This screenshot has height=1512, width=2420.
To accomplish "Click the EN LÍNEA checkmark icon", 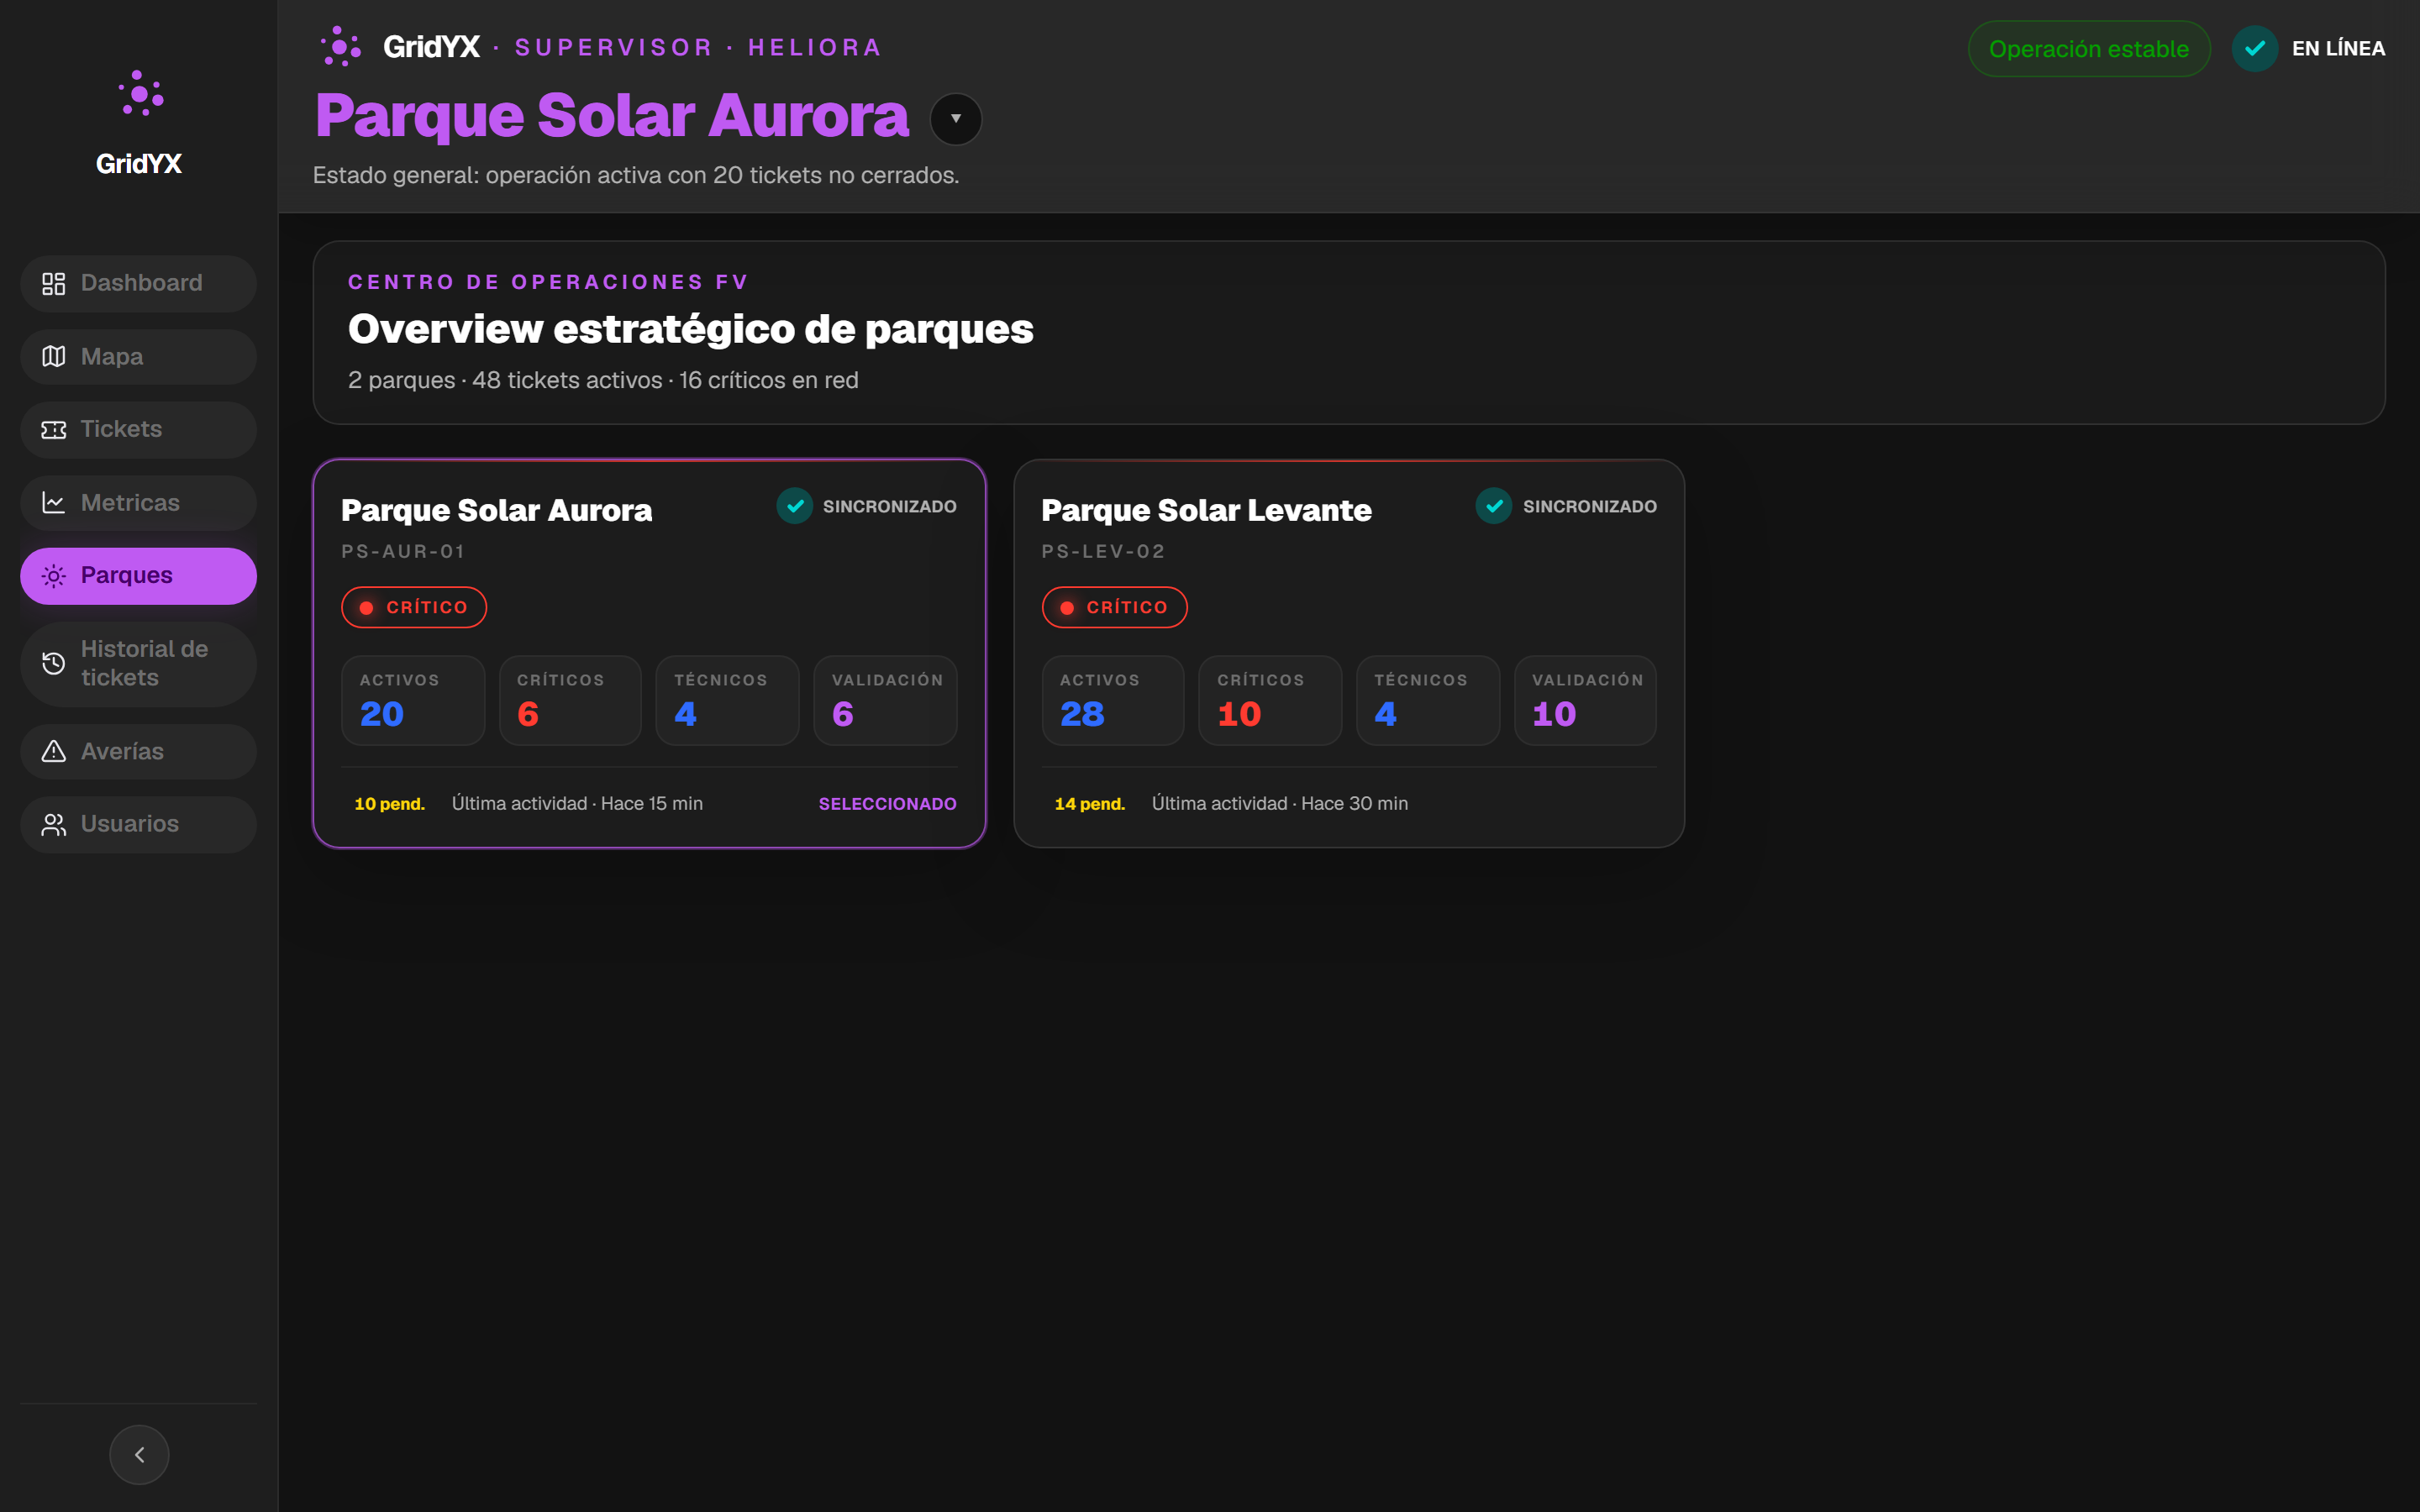I will click(2255, 48).
